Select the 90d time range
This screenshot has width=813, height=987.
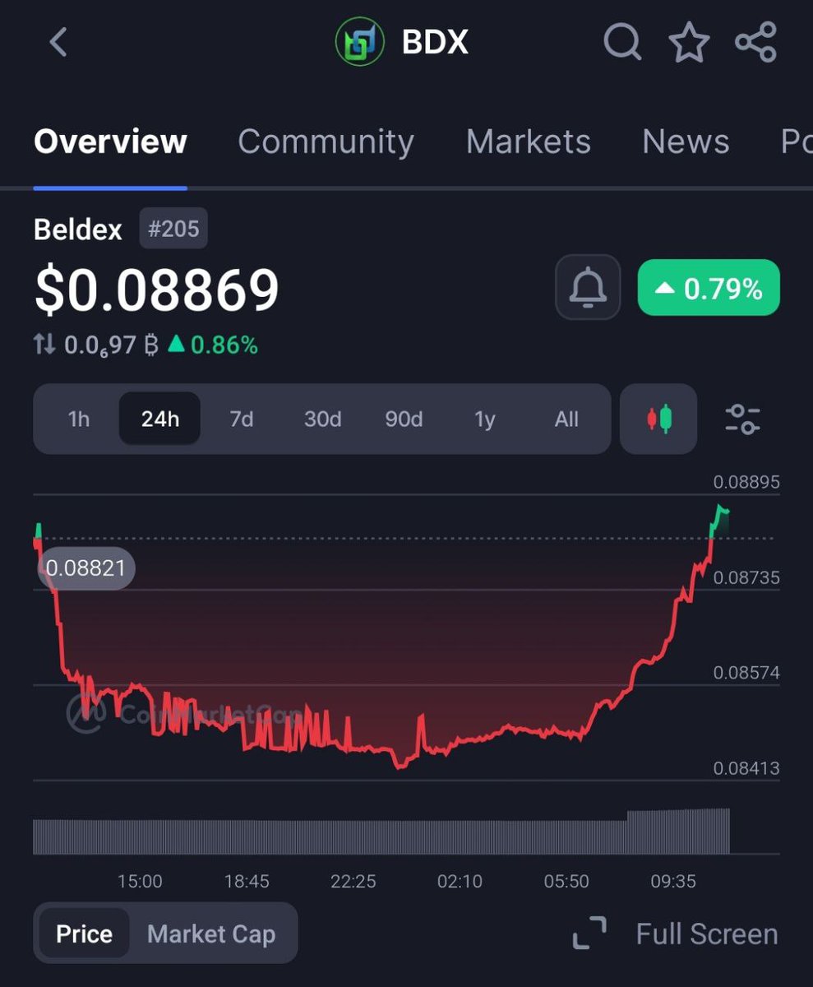click(404, 419)
